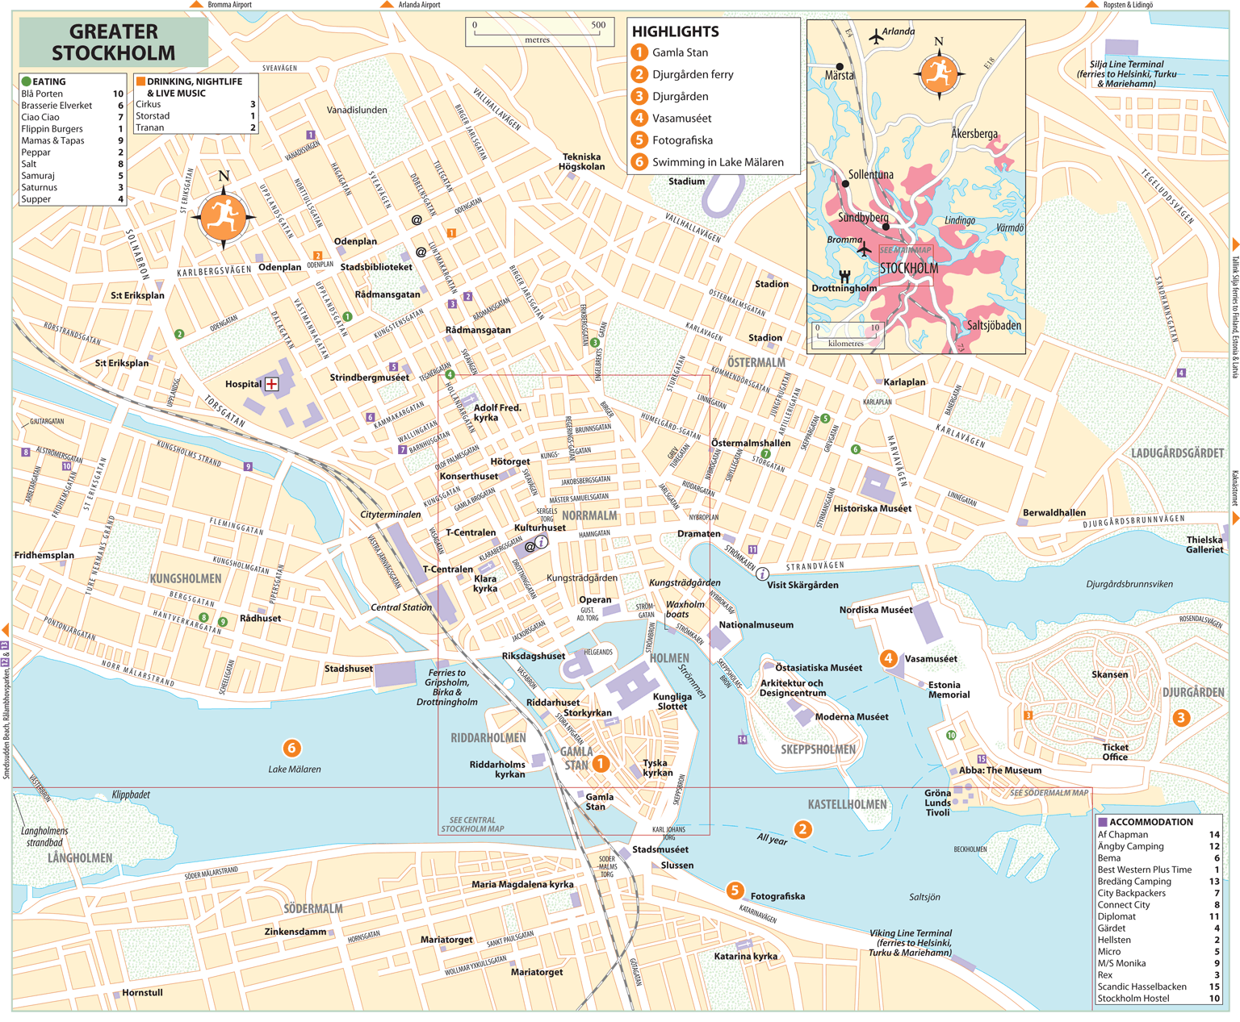Click orange highlight marker 4 beside Vasamuseet
The image size is (1240, 1022).
888,658
